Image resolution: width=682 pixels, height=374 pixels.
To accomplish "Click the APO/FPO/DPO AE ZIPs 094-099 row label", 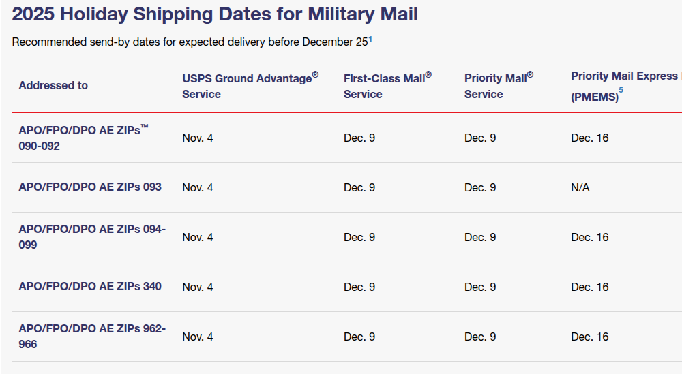I will 92,237.
